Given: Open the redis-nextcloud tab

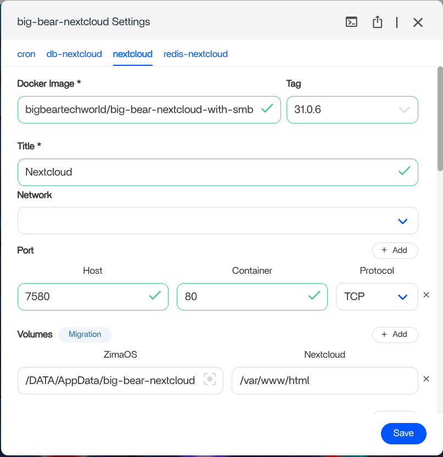Looking at the screenshot, I should tap(195, 54).
